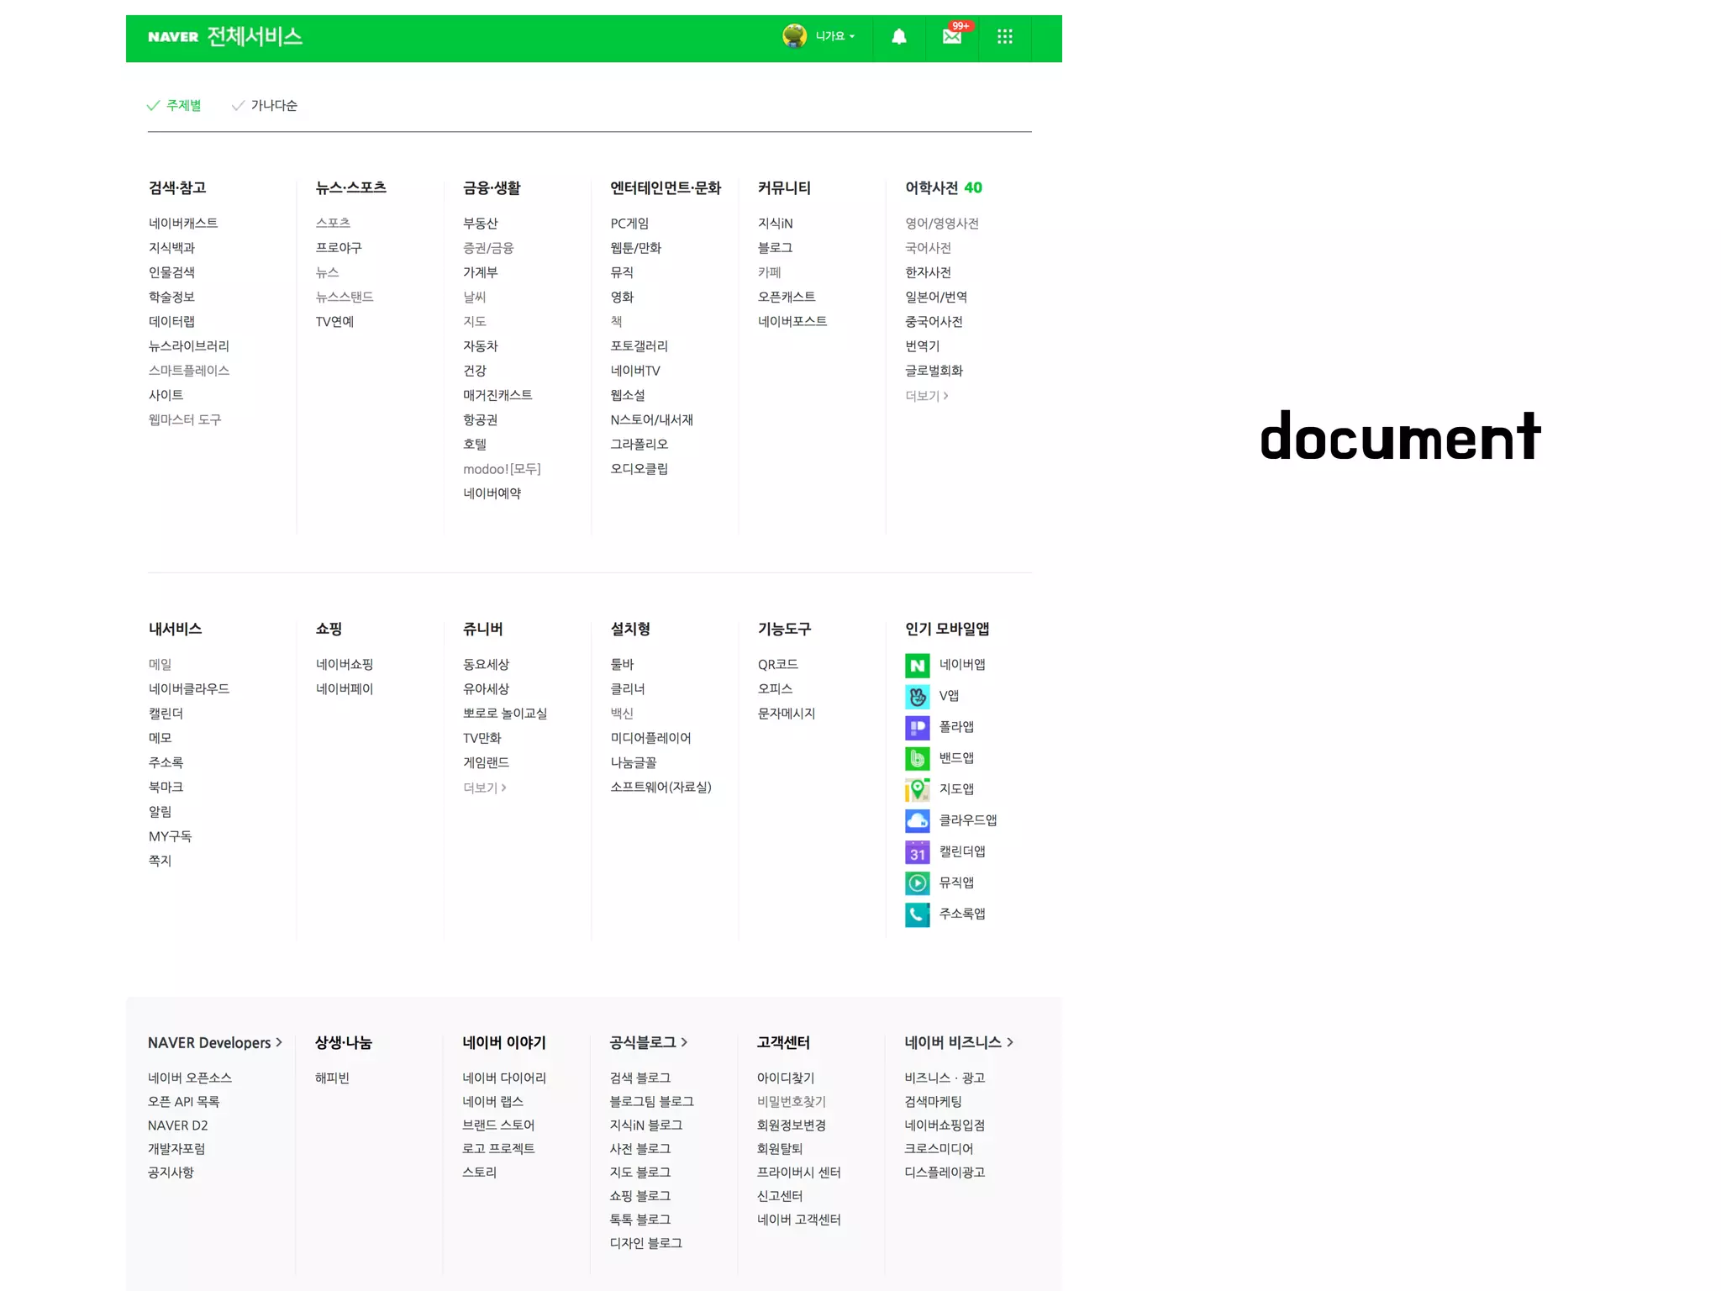Click the user avatar thumbnail
1721x1291 pixels.
click(794, 36)
